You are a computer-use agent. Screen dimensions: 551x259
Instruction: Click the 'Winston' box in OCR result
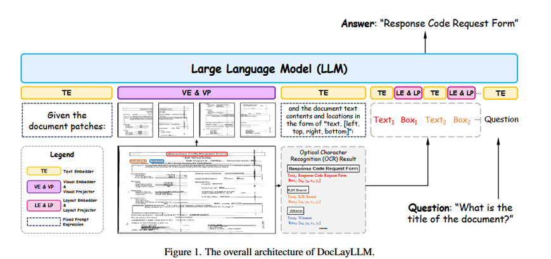point(296,209)
